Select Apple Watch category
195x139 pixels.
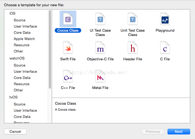point(24,39)
